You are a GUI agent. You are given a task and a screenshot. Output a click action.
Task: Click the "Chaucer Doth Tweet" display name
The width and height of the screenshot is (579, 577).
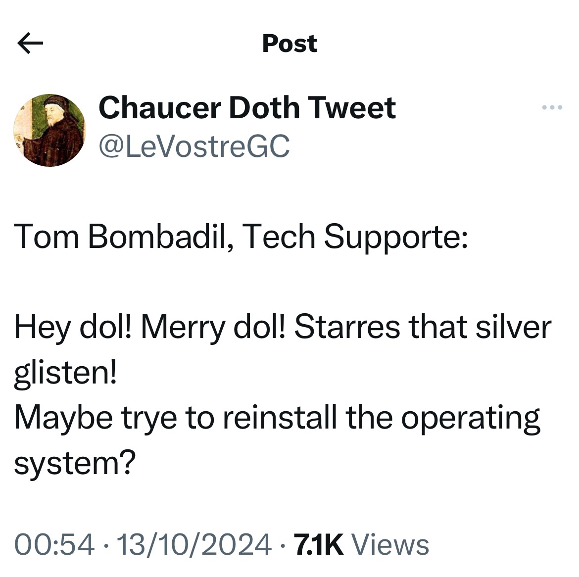[x=247, y=107]
